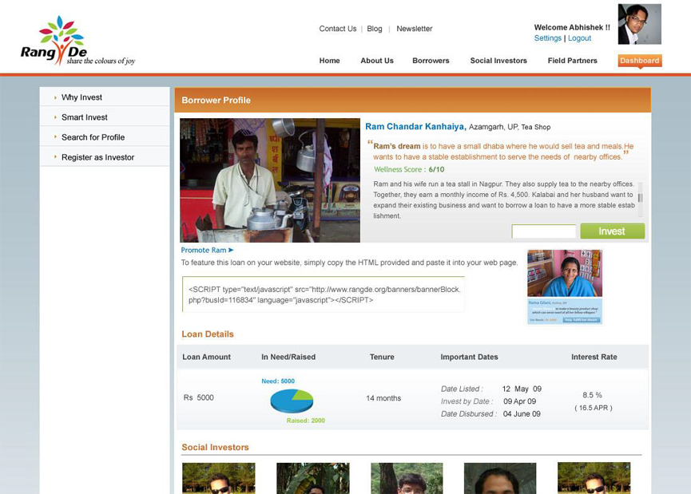Click the Need/Raised pie chart

point(292,401)
